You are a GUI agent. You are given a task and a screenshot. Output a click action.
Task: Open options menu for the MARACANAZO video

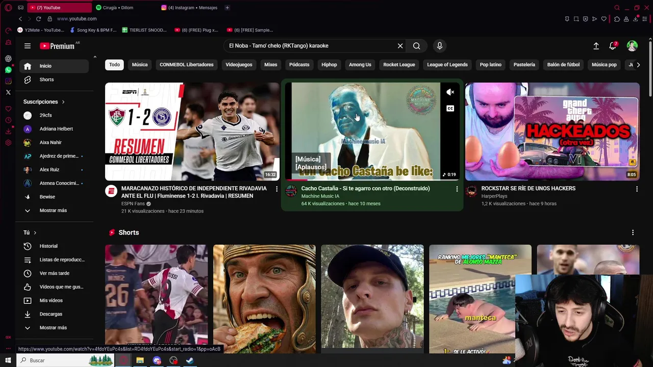277,189
